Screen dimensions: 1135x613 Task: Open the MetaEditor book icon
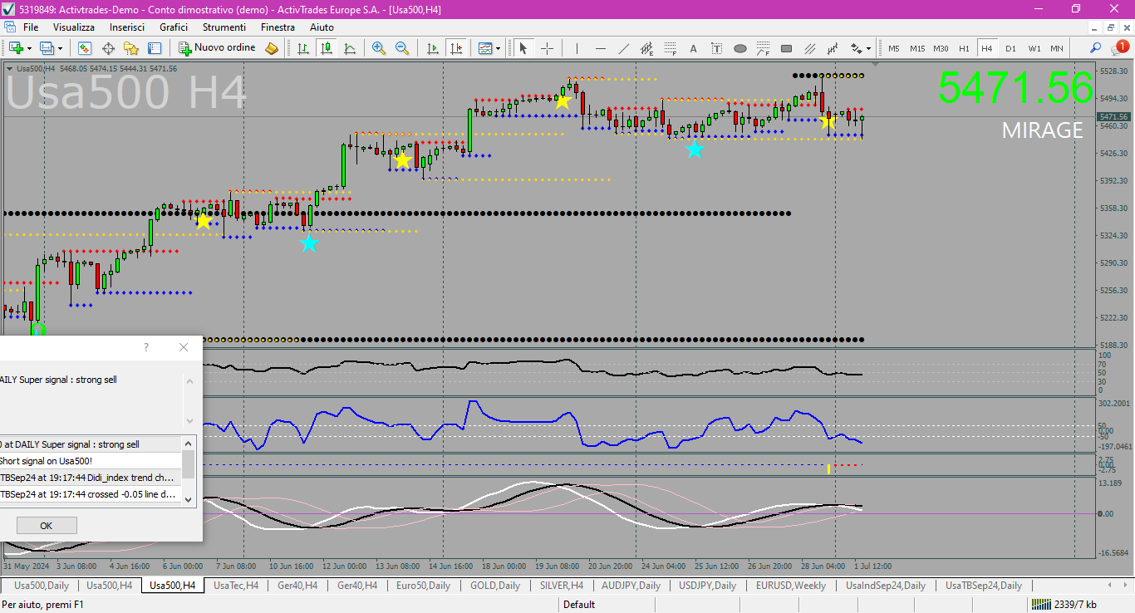[x=272, y=48]
